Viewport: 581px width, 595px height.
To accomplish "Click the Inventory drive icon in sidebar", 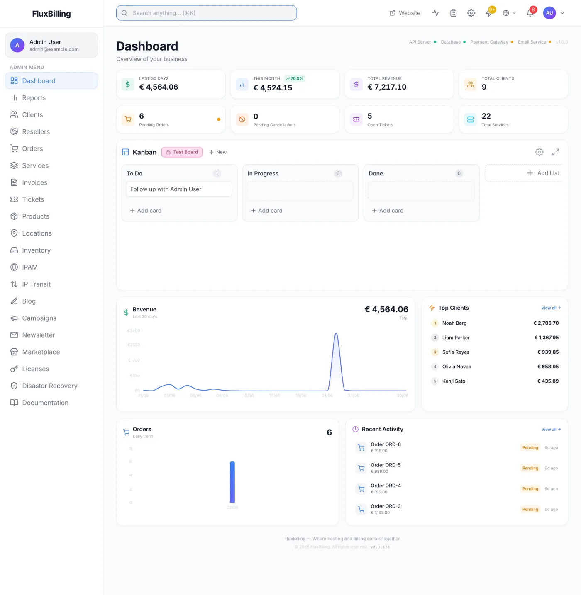I will point(14,250).
